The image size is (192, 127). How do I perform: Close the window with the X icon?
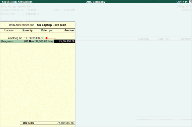190,2
